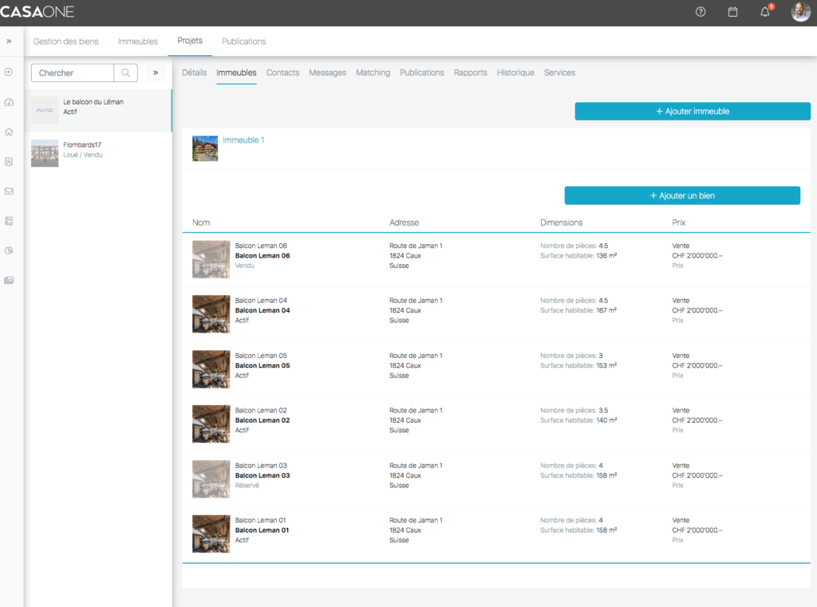
Task: Click the Ajouter un bien button
Action: pos(682,195)
